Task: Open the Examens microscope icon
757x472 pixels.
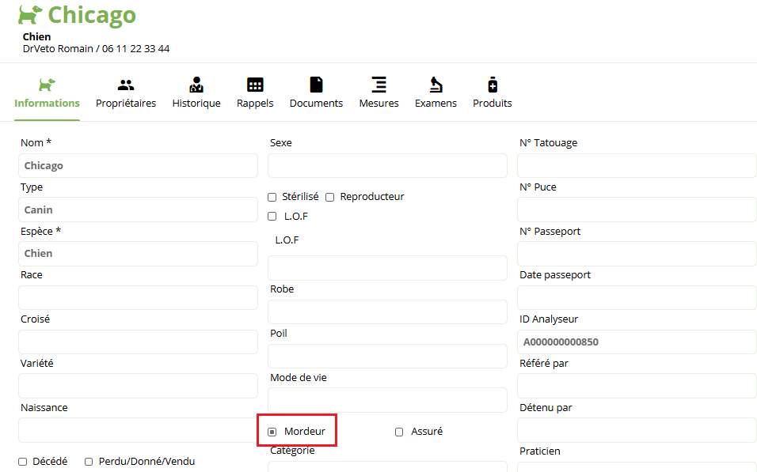Action: coord(436,85)
